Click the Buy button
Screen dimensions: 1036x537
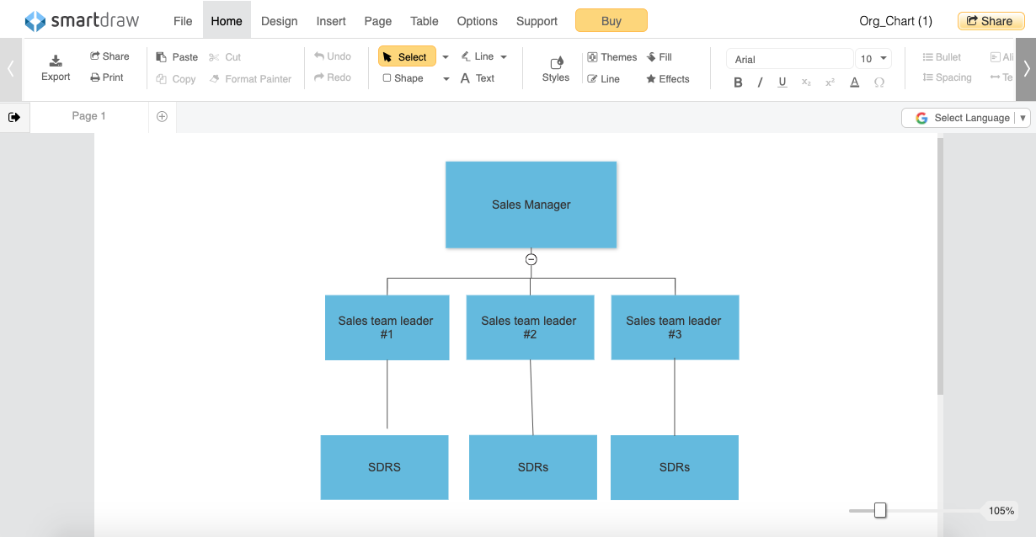pyautogui.click(x=611, y=20)
